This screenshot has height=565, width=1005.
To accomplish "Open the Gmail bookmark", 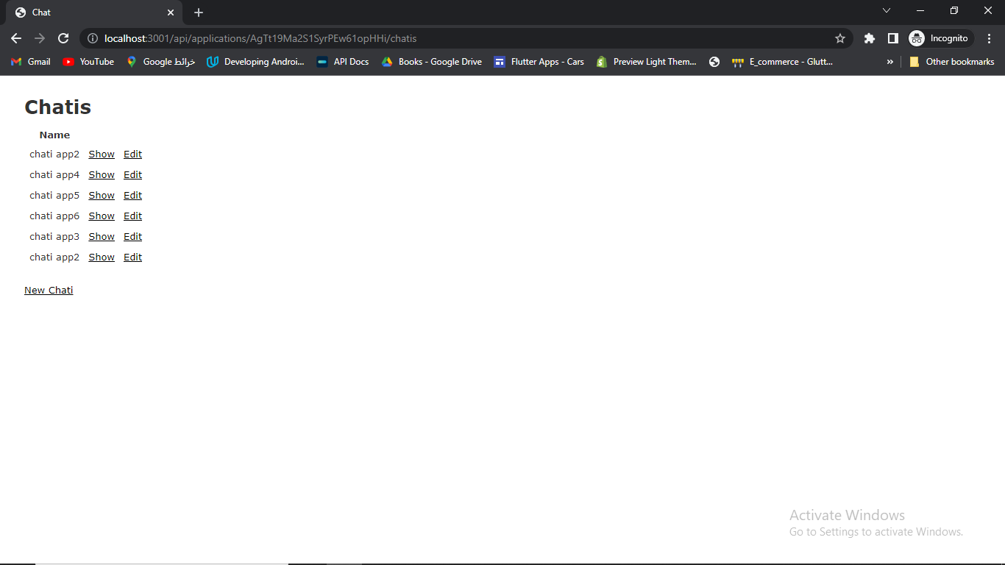I will (x=29, y=62).
